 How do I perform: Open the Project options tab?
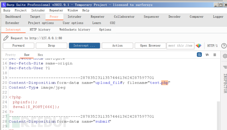[41, 23]
